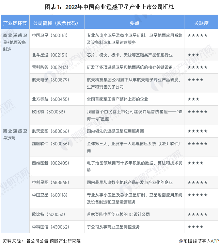Select the four-star rating in 四维图新 row
This screenshot has height=248, width=219.
click(x=195, y=163)
